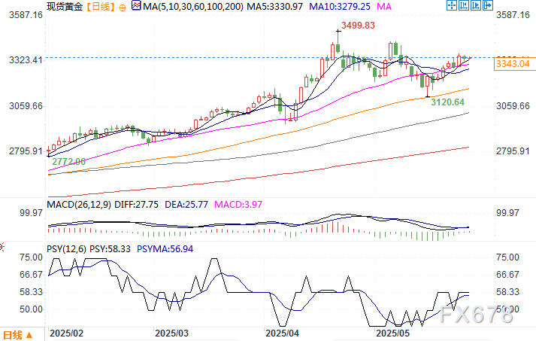Click the circled plus icon beside 日线
This screenshot has width=536, height=341.
(x=123, y=6)
